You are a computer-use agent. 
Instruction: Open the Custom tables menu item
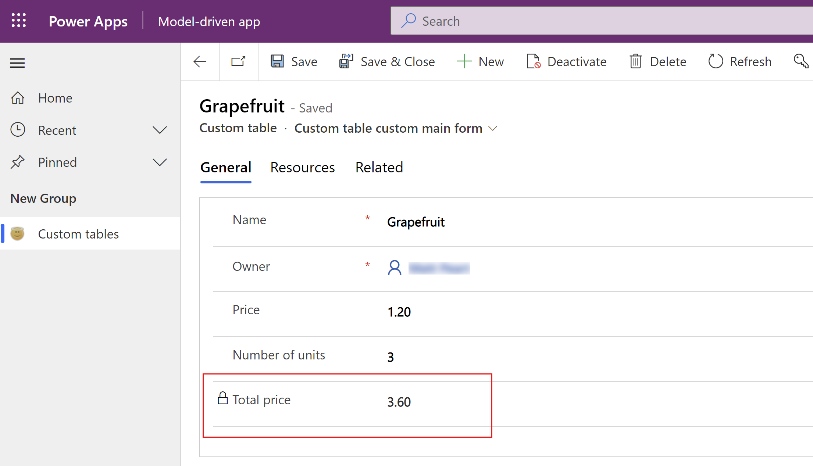point(78,234)
